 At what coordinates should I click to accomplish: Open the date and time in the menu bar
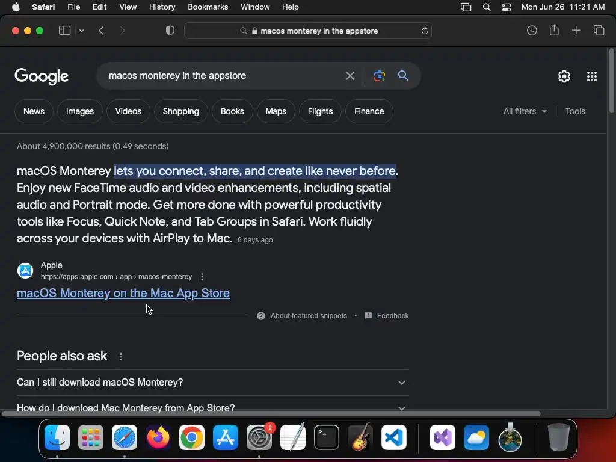point(563,7)
